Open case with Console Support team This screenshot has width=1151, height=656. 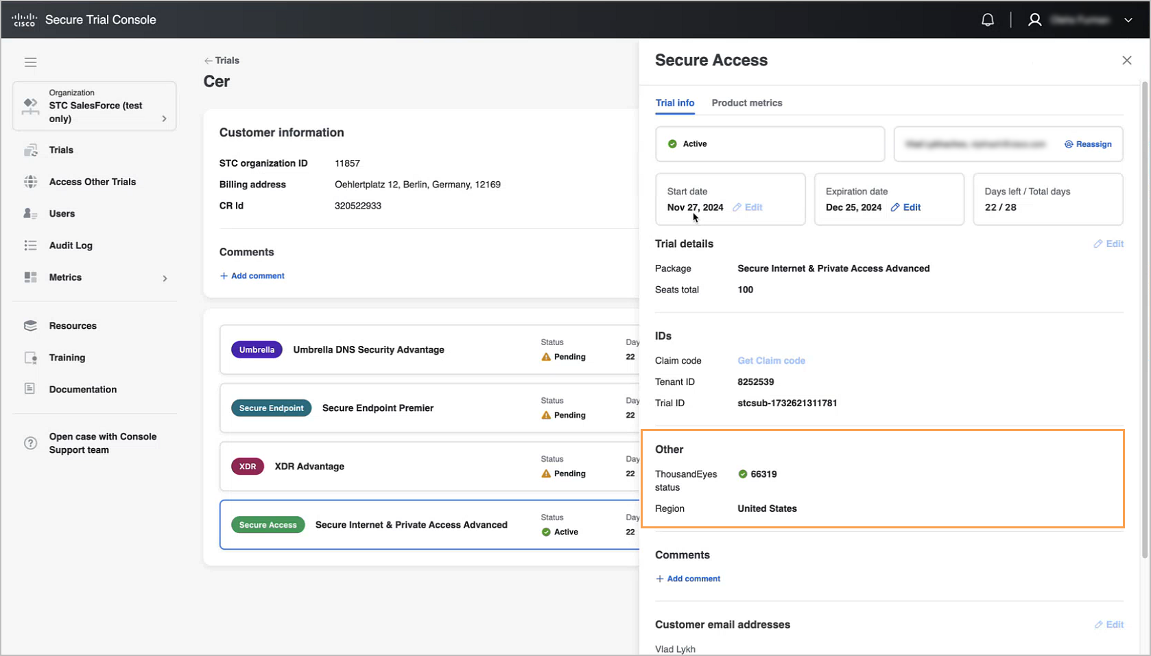click(103, 443)
